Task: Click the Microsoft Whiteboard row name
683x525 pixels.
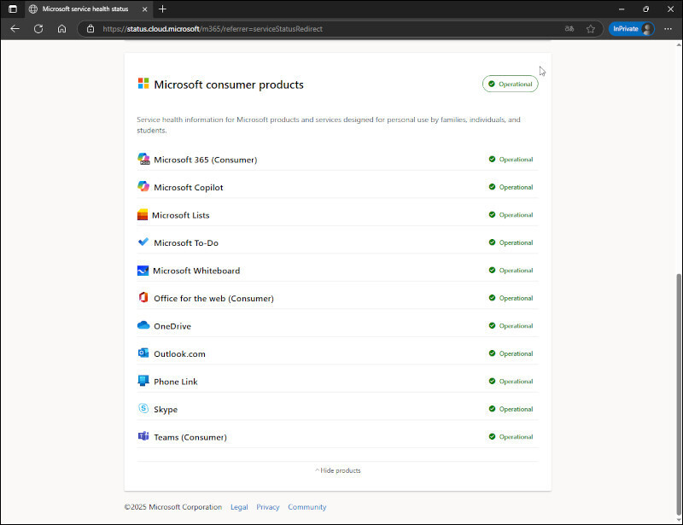Action: [196, 271]
